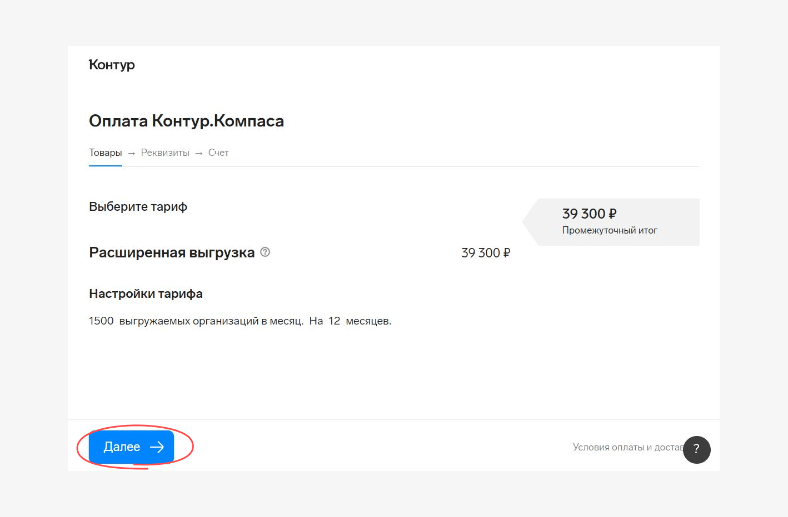The height and width of the screenshot is (517, 788).
Task: Edit the 1500 organizations per month value
Action: click(x=101, y=321)
